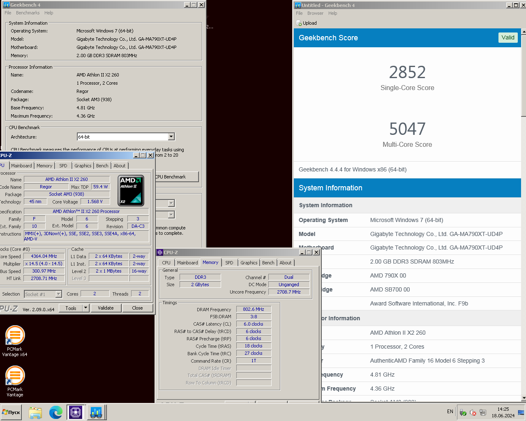This screenshot has width=526, height=421.
Task: Click the CAS# Latency 6.0 clocks value
Action: click(254, 324)
